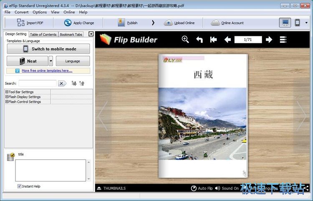Jump to the first page icon
This screenshot has width=313, height=201.
[x=213, y=40]
